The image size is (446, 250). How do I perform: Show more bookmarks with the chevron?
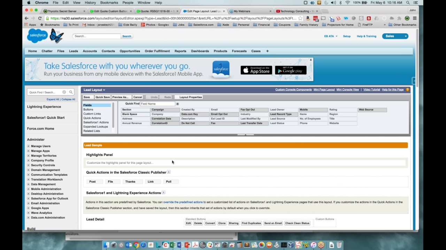tap(385, 25)
